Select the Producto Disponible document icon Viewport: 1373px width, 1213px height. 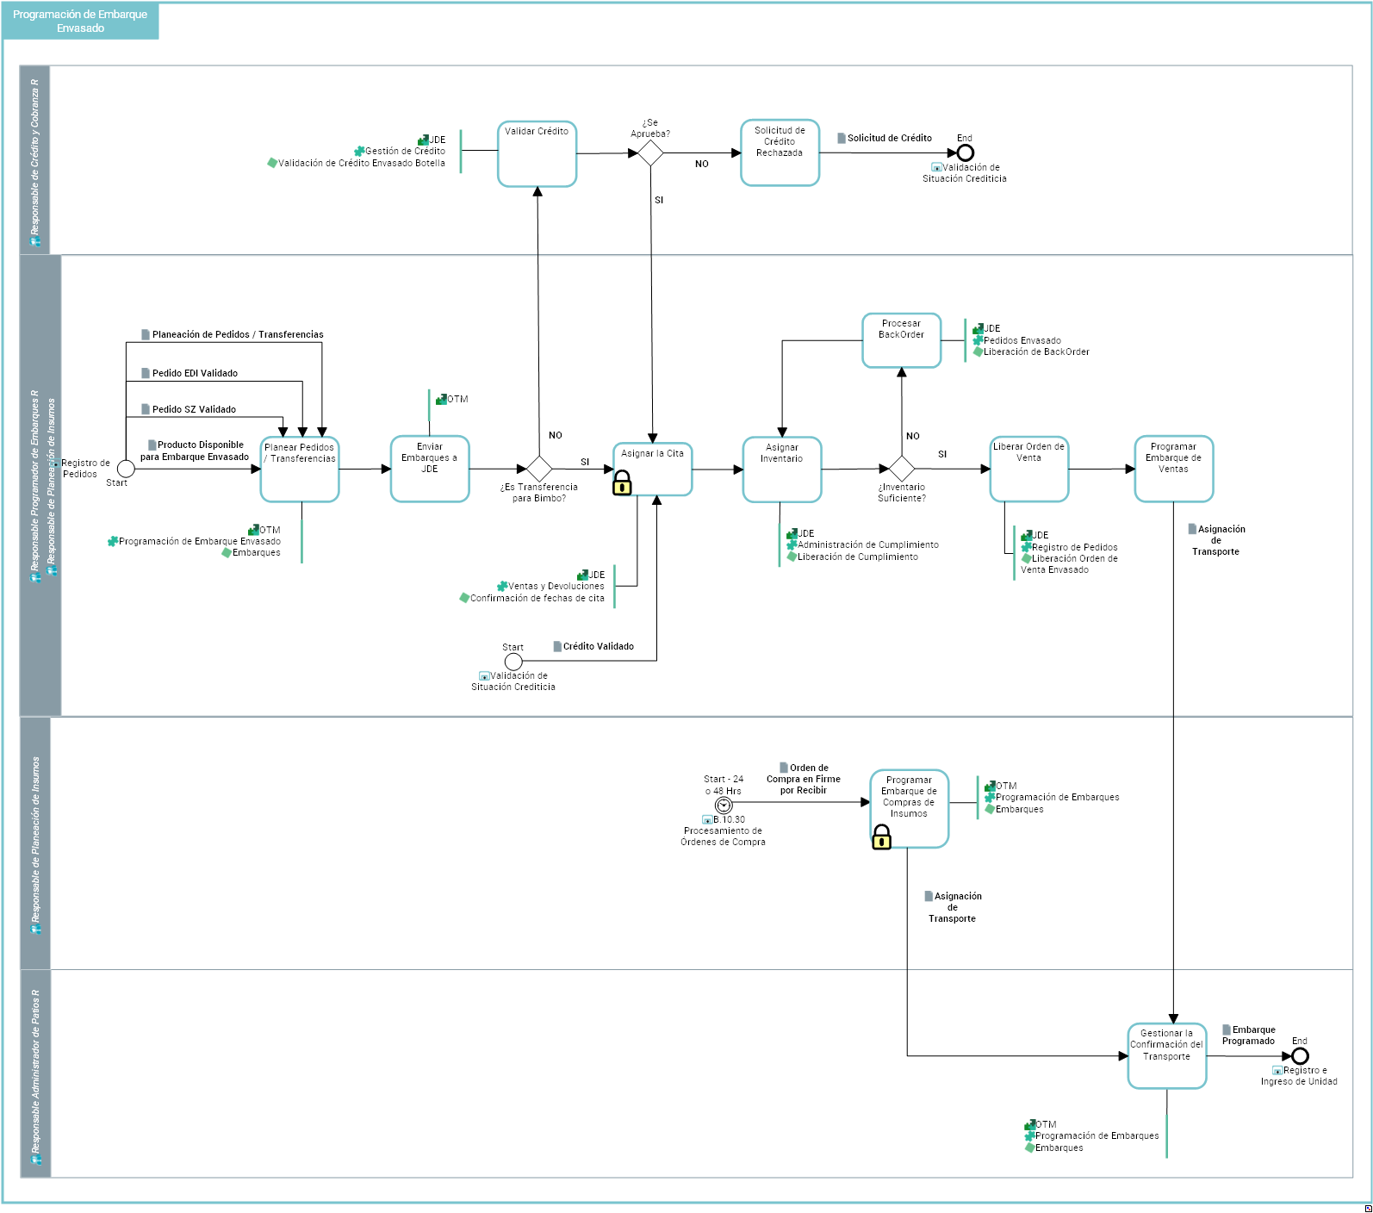[152, 445]
